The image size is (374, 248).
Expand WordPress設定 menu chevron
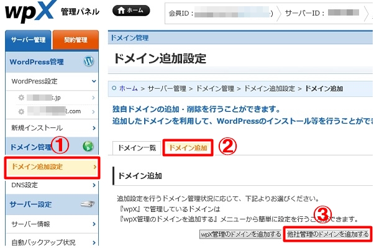(x=94, y=81)
